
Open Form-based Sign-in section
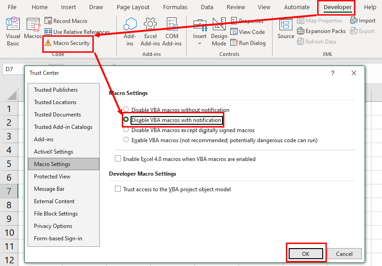tap(63, 238)
